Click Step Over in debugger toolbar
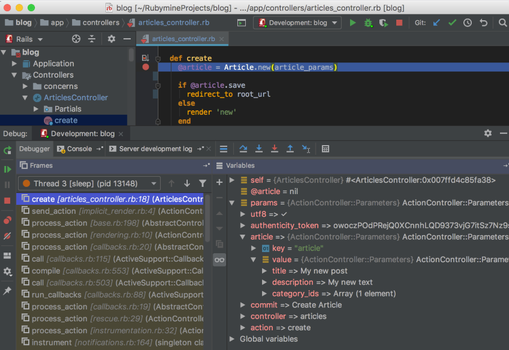This screenshot has height=350, width=509. (243, 149)
